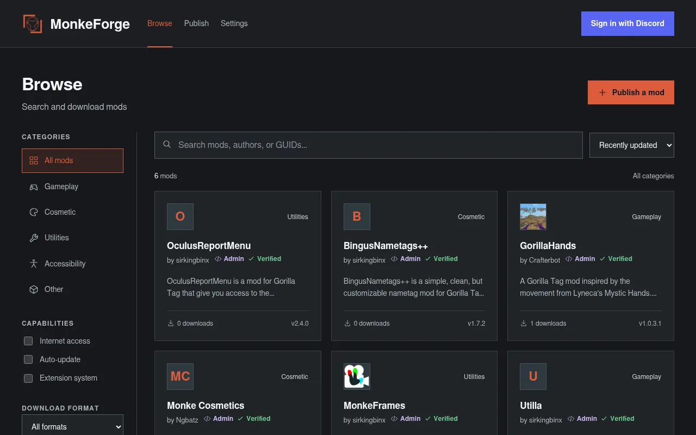Open the OculusReportMenu mod title
696x435 pixels.
click(x=209, y=246)
